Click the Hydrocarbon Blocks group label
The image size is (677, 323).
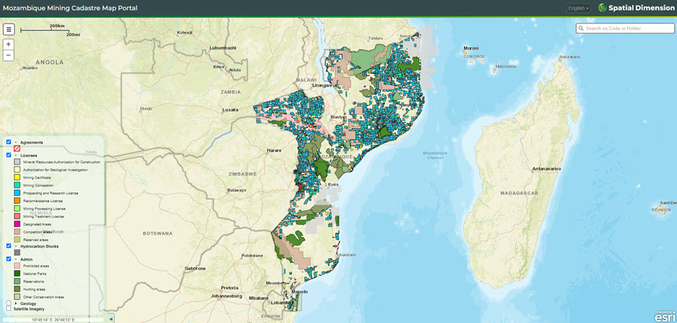[39, 246]
